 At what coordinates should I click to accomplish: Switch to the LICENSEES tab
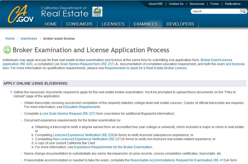click(x=113, y=24)
